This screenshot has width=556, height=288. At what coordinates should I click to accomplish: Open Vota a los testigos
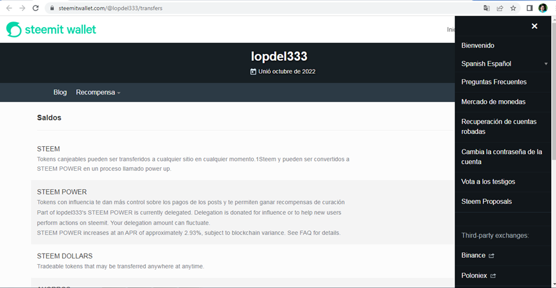488,182
